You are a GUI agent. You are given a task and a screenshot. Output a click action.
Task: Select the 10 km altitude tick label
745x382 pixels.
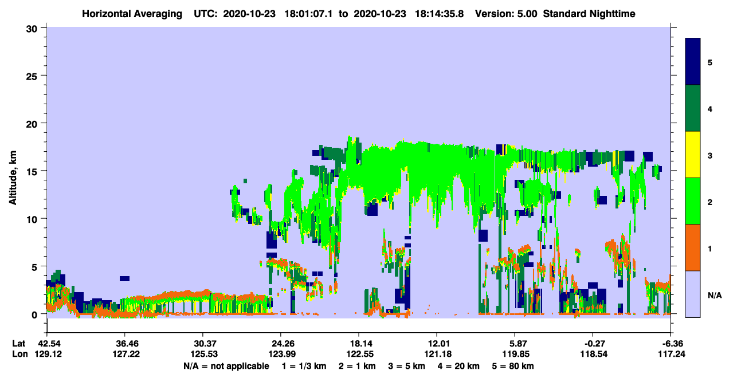click(x=32, y=219)
